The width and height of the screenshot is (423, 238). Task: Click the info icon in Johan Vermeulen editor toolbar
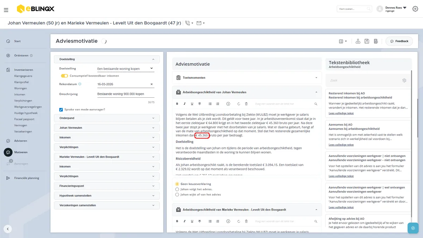228,104
